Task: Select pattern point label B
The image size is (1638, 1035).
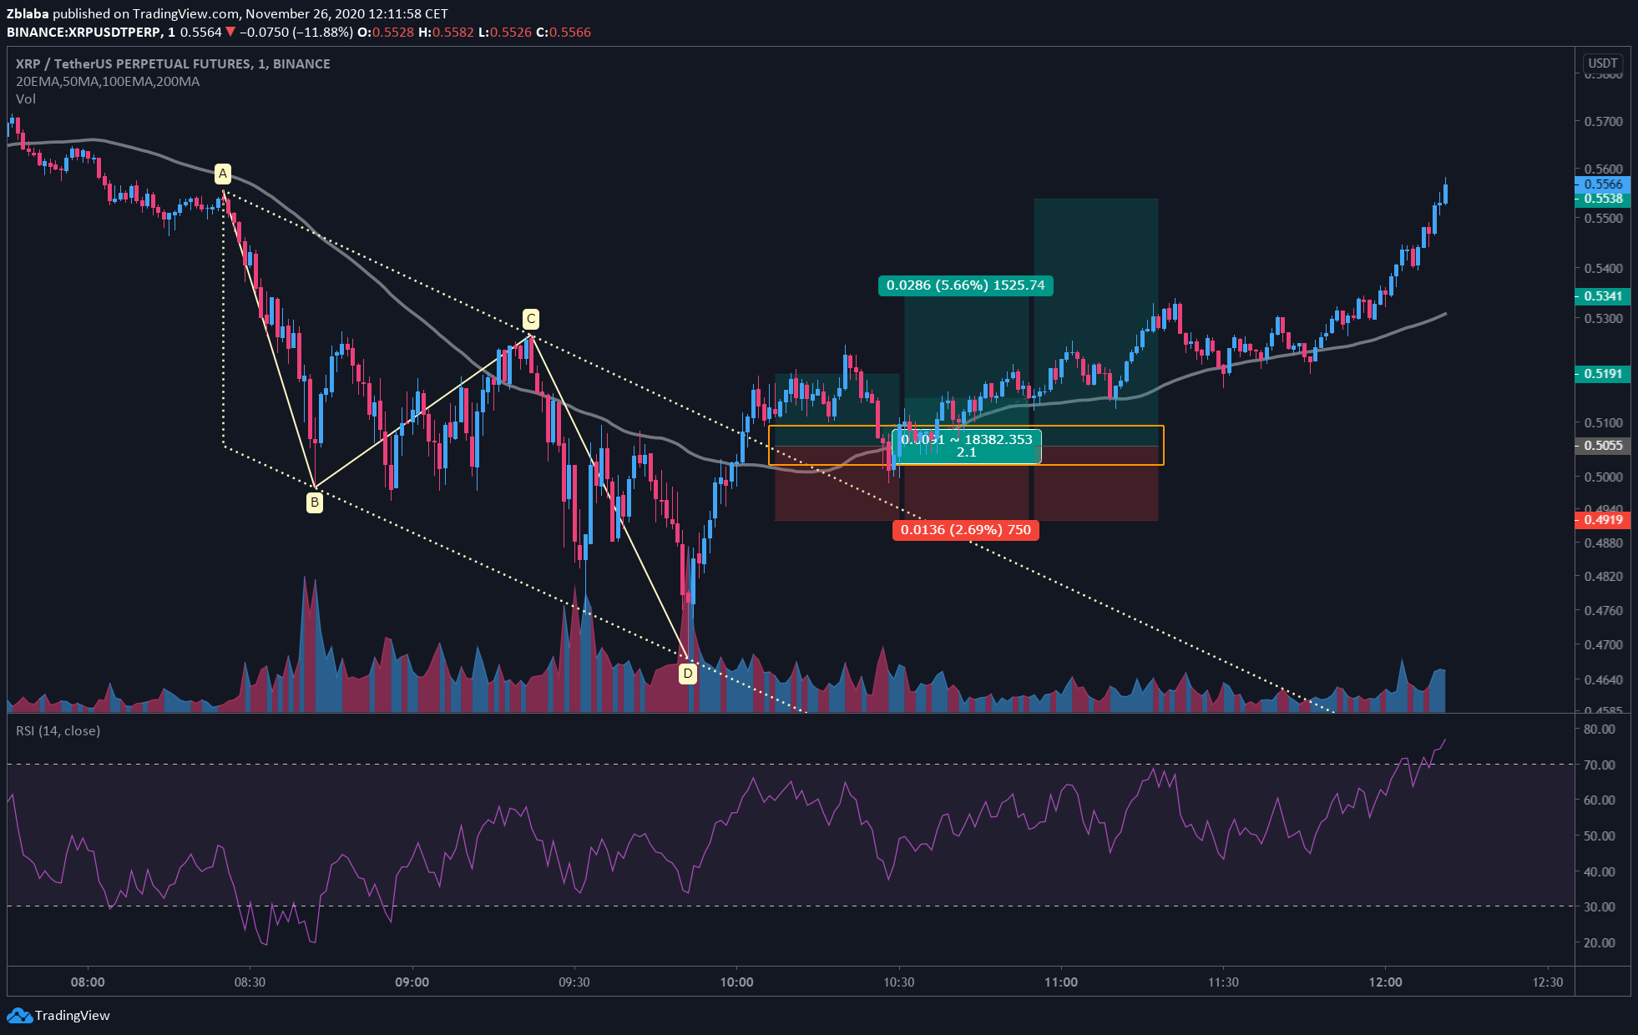Action: coord(314,502)
